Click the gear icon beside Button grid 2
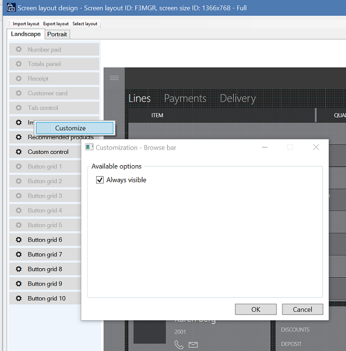Viewport: 346px width, 351px height. pyautogui.click(x=19, y=181)
